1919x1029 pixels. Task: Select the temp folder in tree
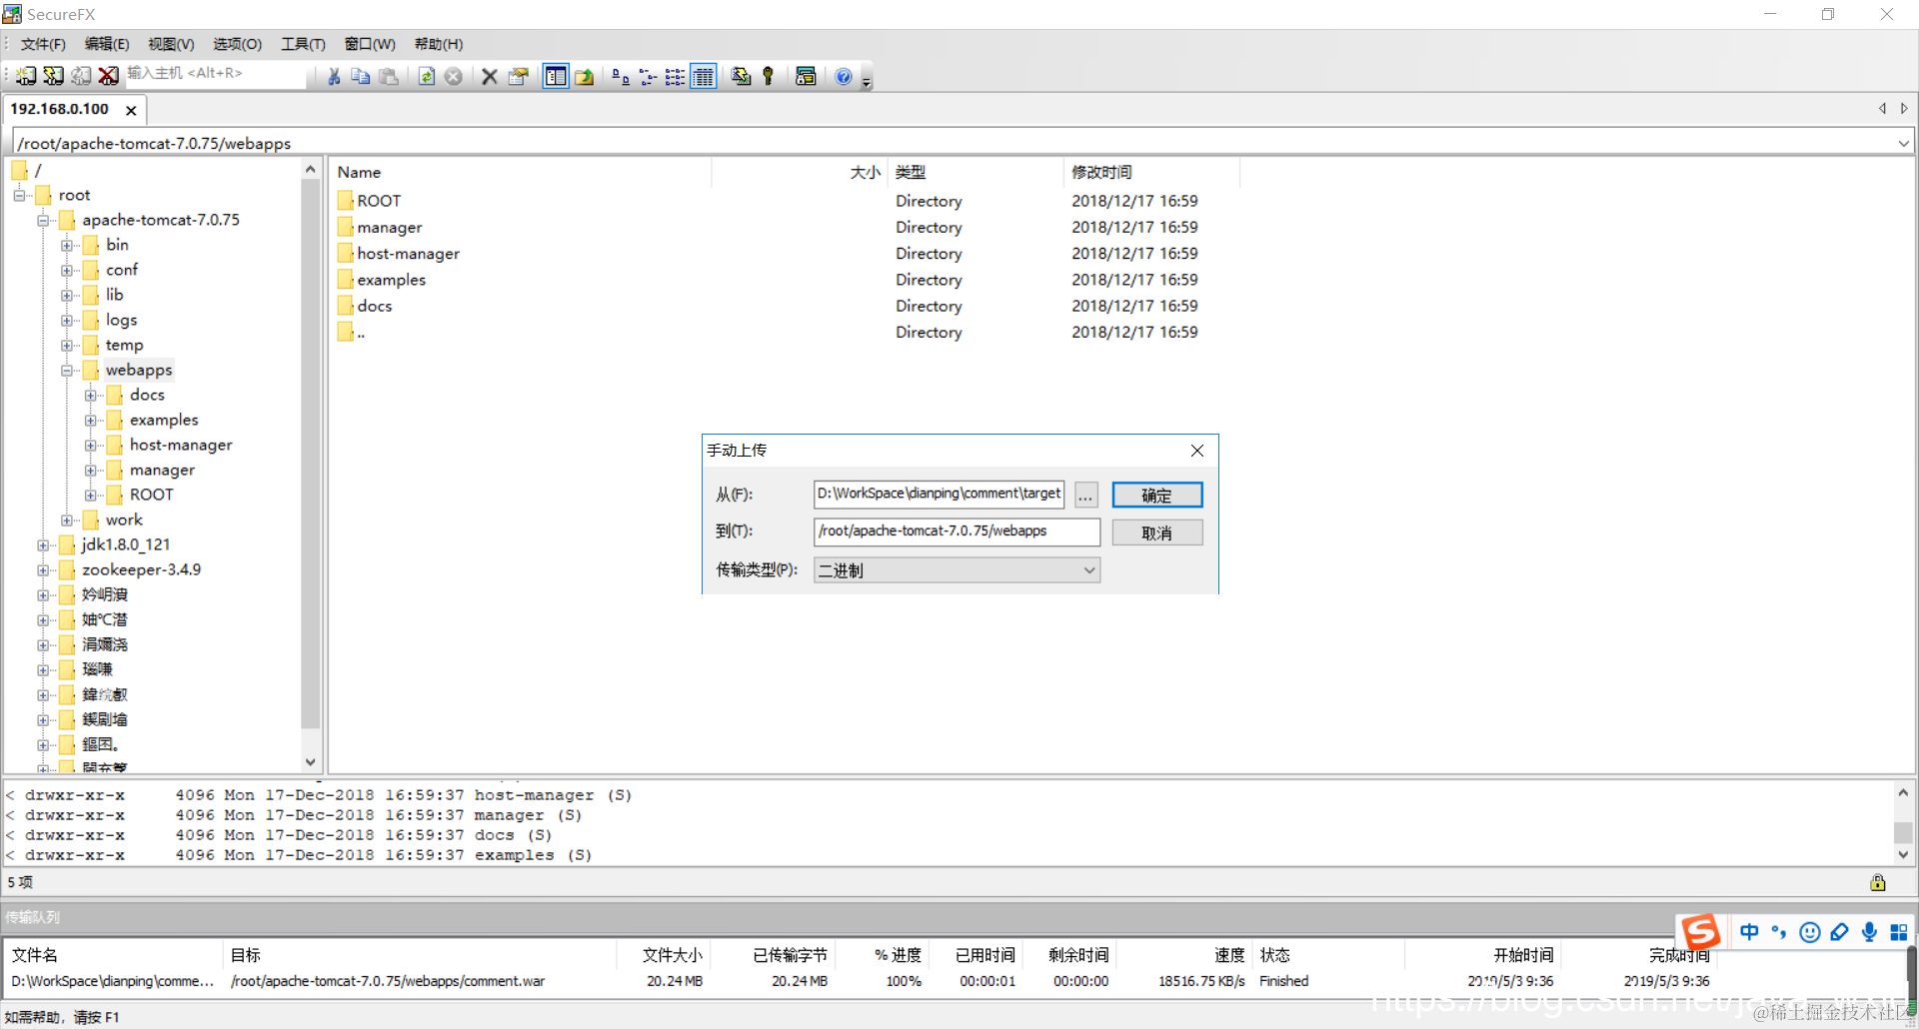[x=124, y=345]
